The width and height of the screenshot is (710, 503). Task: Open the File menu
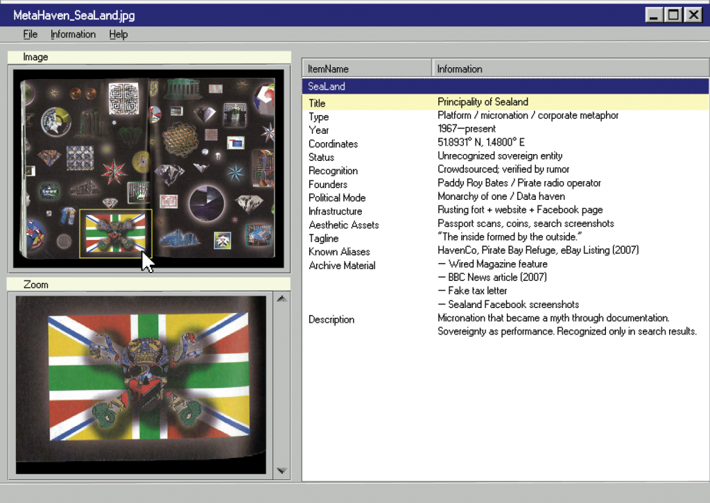pyautogui.click(x=30, y=34)
